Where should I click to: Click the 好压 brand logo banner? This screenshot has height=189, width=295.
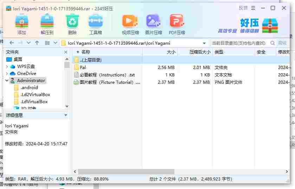248,26
